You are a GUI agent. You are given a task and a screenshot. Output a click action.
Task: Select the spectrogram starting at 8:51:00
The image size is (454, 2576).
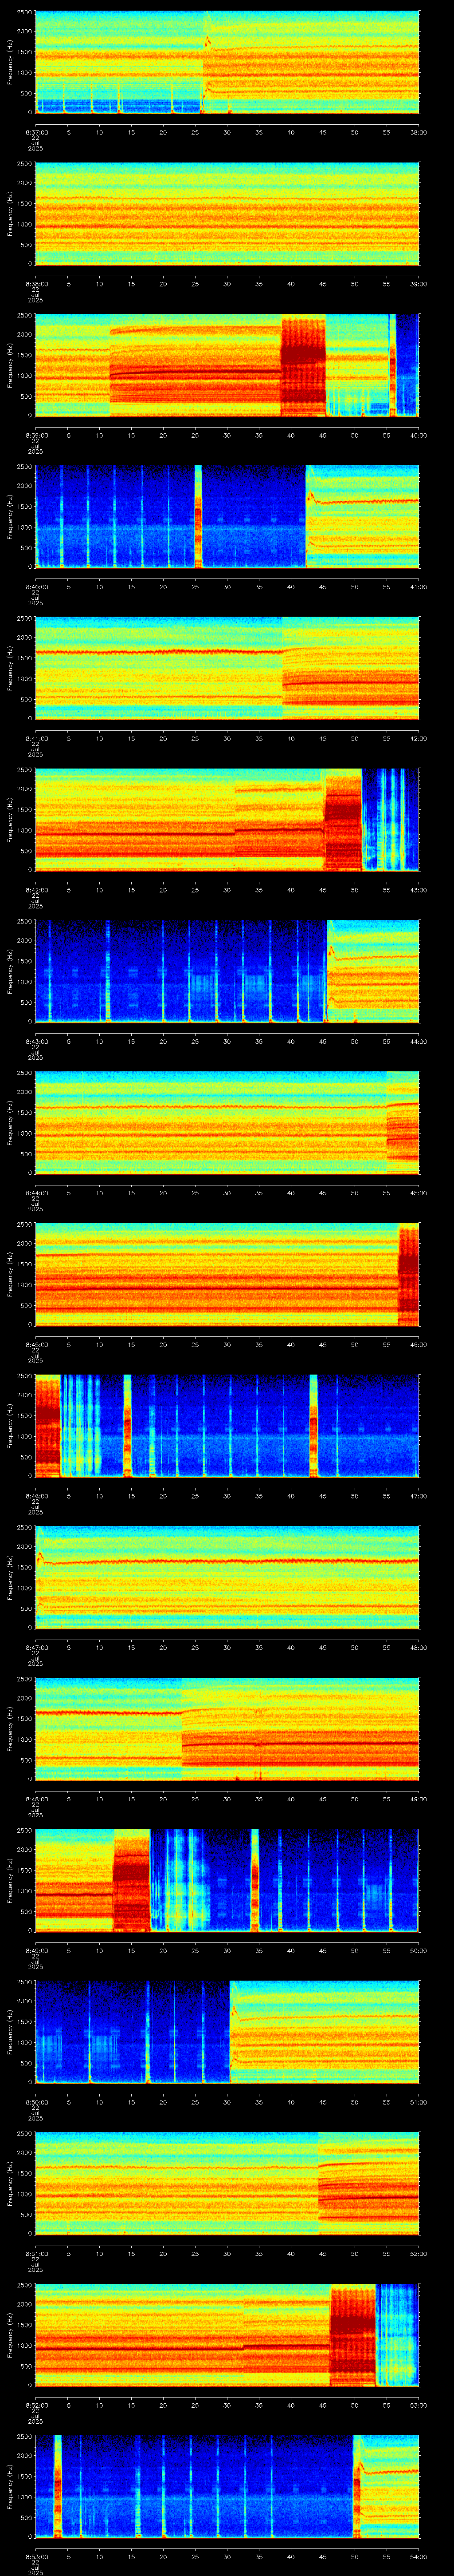[227, 2183]
